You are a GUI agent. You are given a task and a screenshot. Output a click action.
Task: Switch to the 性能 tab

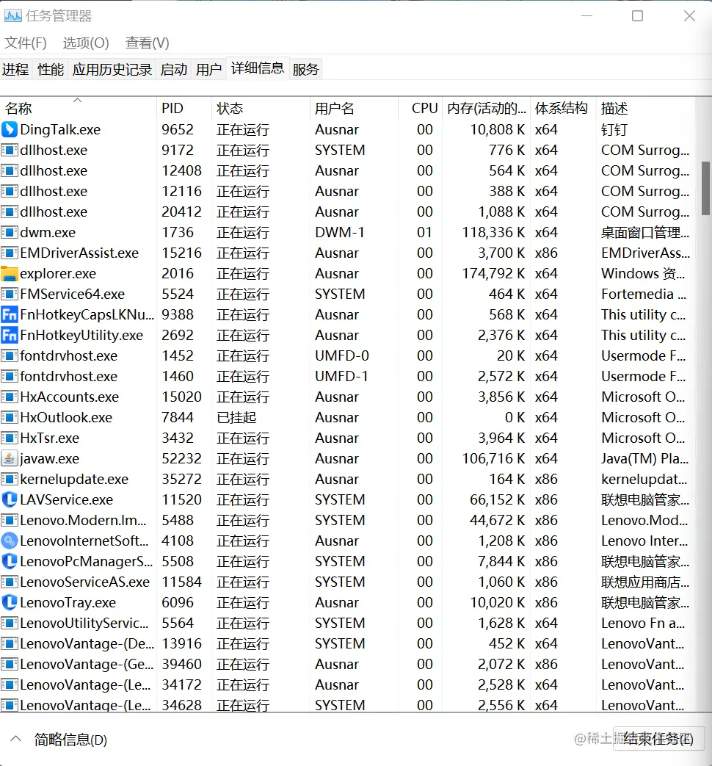pos(50,69)
